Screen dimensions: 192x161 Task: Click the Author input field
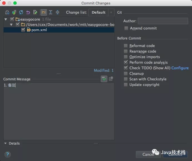click(x=163, y=21)
